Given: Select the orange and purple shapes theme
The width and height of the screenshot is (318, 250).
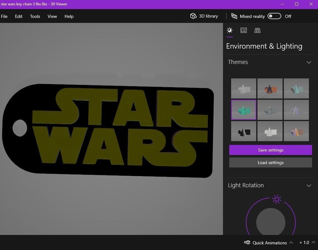Looking at the screenshot, I should pyautogui.click(x=296, y=131).
